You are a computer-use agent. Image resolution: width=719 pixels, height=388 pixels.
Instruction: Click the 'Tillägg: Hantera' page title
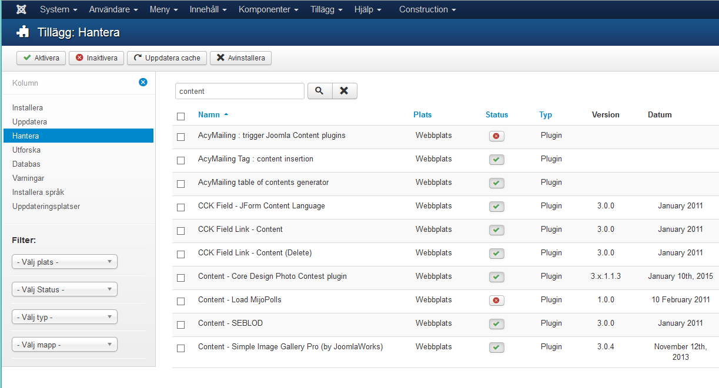pyautogui.click(x=79, y=32)
